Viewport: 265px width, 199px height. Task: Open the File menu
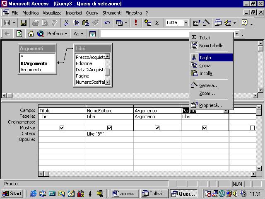15,13
